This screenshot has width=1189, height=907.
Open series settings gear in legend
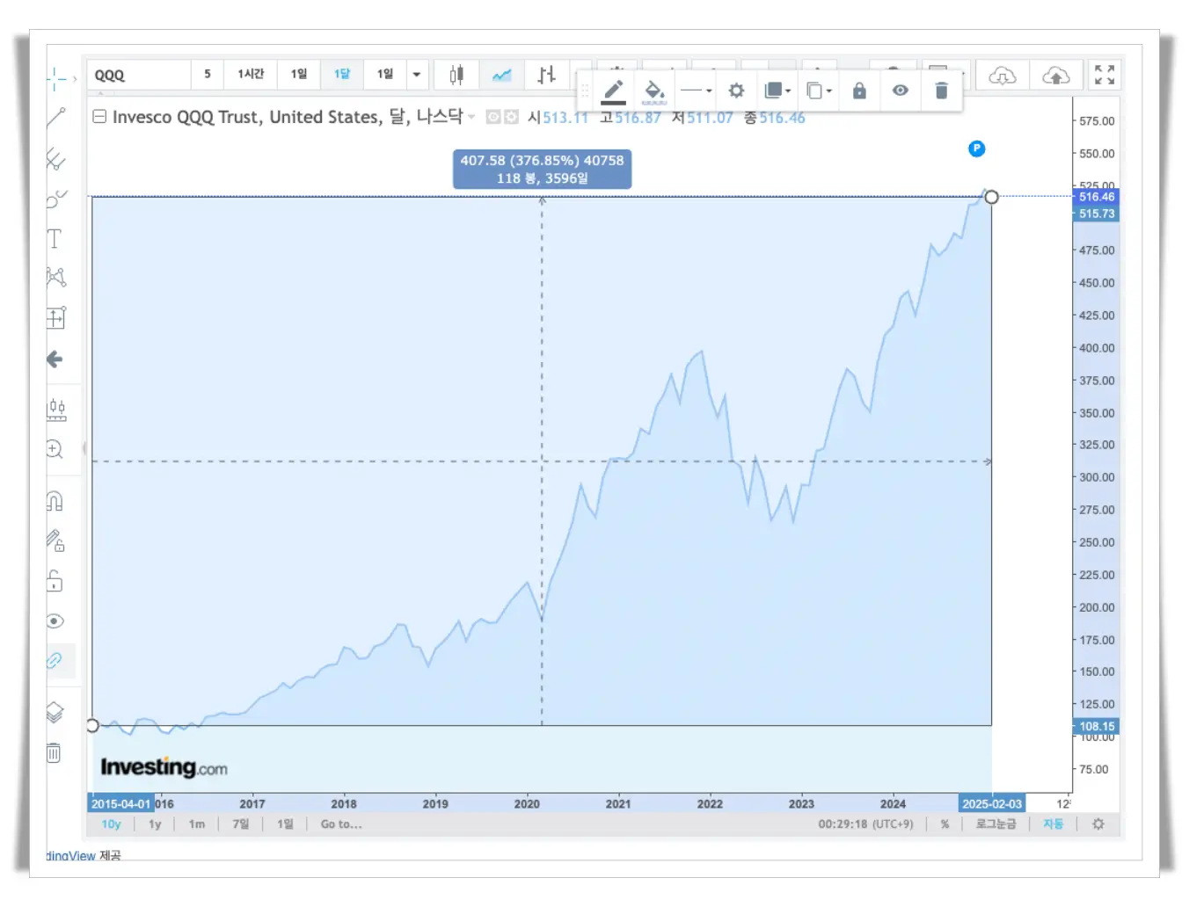pos(511,117)
